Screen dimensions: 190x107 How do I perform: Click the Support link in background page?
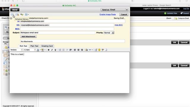[186, 13]
